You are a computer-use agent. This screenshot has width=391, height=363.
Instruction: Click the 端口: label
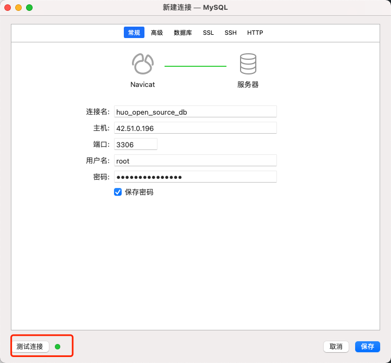pyautogui.click(x=102, y=144)
